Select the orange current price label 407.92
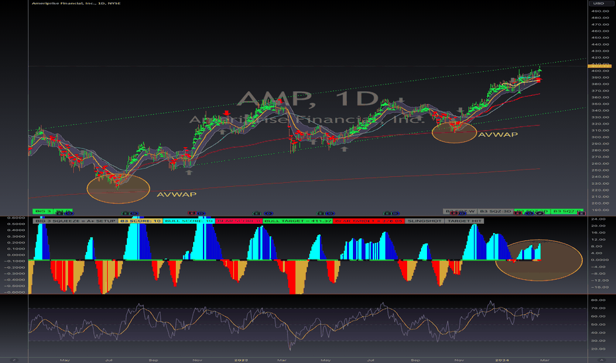Image resolution: width=616 pixels, height=363 pixels. point(599,66)
